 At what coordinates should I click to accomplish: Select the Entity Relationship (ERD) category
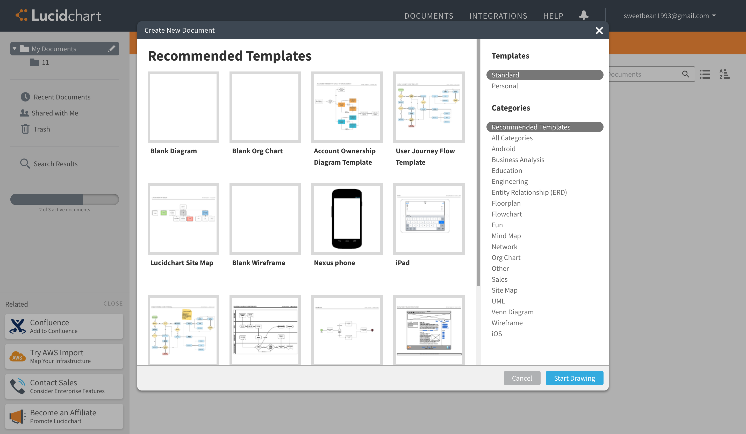click(x=529, y=192)
